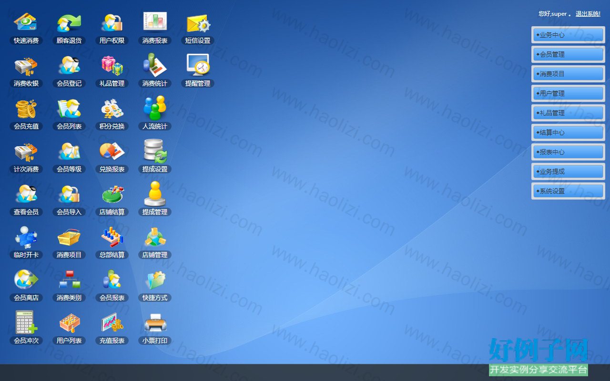This screenshot has height=381, width=610.
Task: Open 业务提成 in the sidebar menu
Action: (568, 171)
